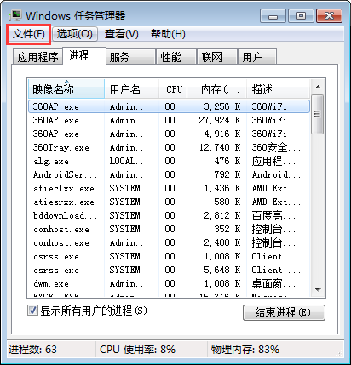Maximize the Task Manager window
This screenshot has height=365, width=351.
click(x=301, y=16)
